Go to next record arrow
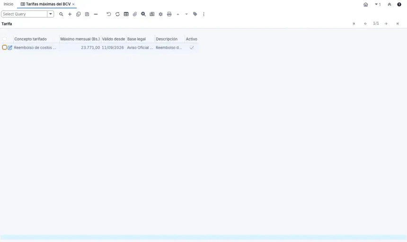The image size is (407, 242). point(386,24)
